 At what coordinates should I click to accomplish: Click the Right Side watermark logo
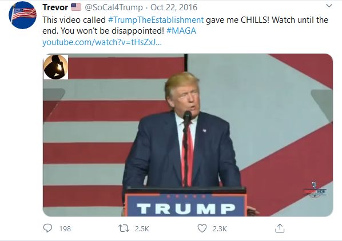tap(315, 190)
